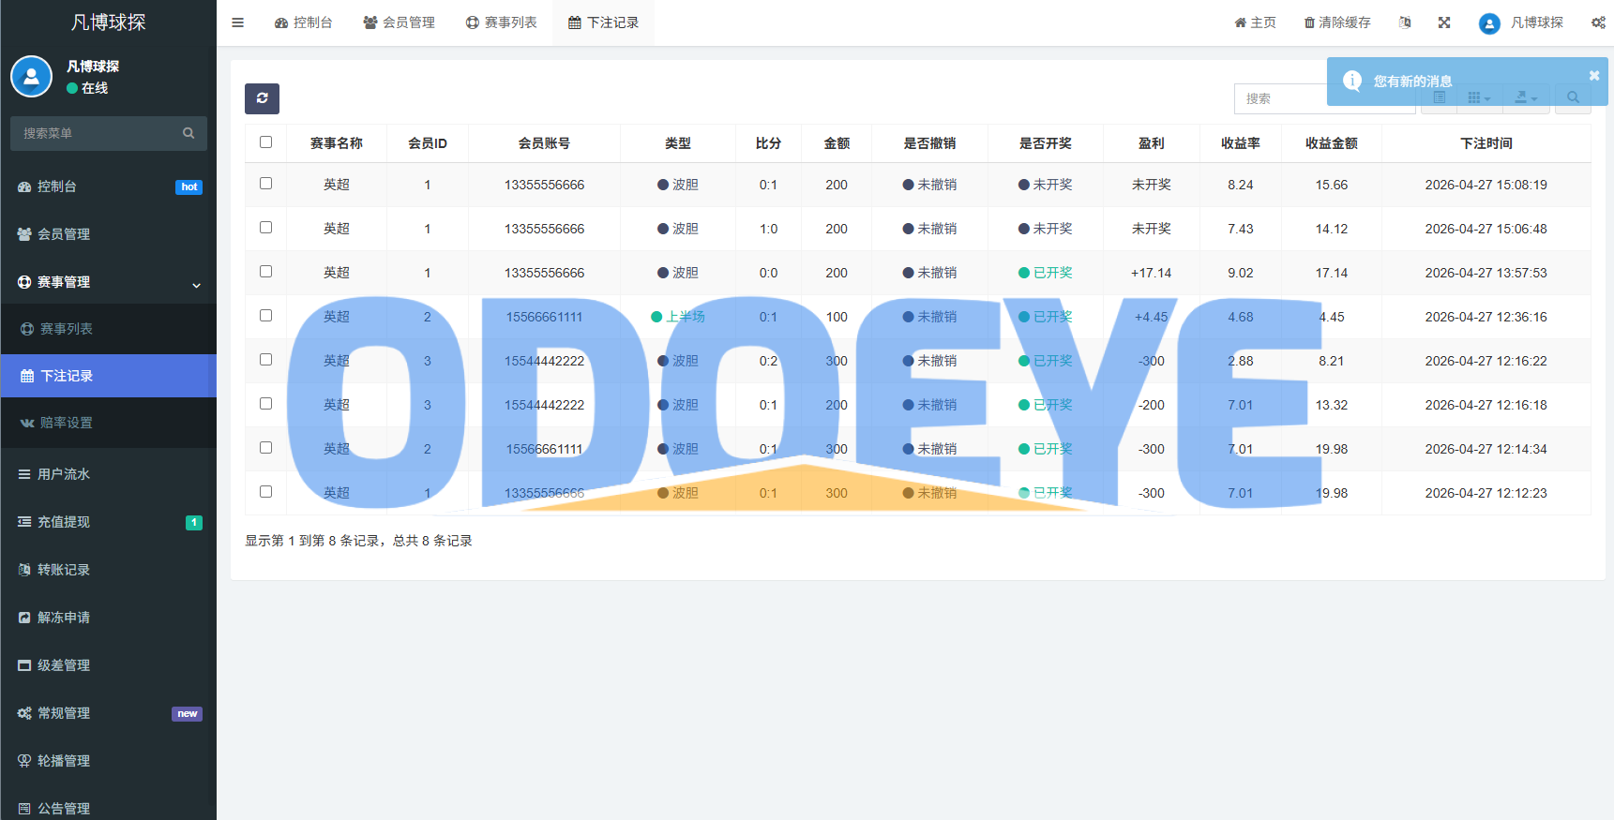Screen dimensions: 1614x820
Task: Check the row dated 2026-04-27 12:14:34
Action: (265, 448)
